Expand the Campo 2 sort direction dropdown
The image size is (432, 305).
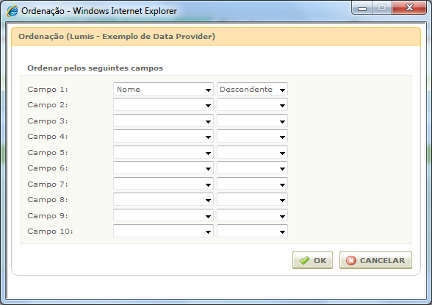point(252,104)
